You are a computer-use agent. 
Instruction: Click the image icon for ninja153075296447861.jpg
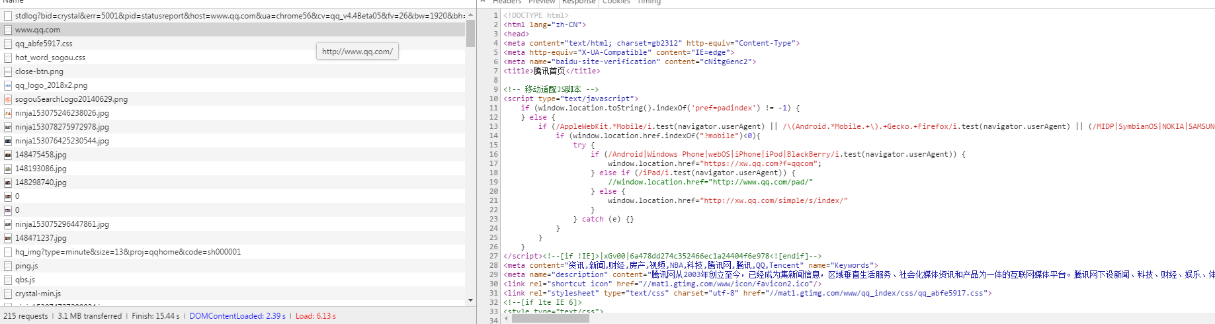pos(8,224)
